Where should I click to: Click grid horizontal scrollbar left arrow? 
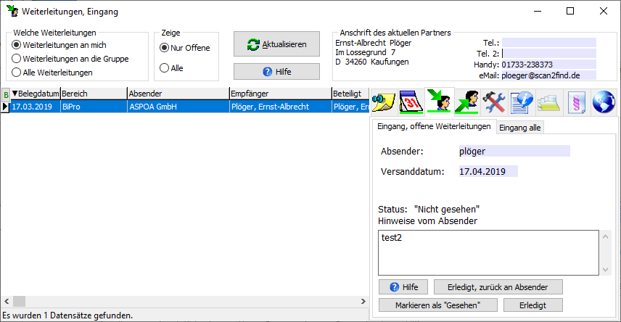tap(7, 302)
